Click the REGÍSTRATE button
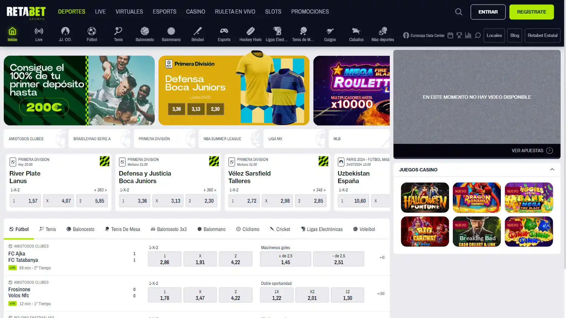This screenshot has height=318, width=566. 532,12
